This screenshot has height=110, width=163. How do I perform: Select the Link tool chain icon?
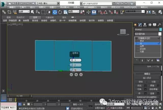click(4, 12)
